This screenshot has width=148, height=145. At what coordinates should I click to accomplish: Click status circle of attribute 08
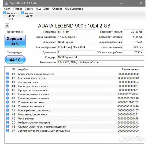[8, 102]
